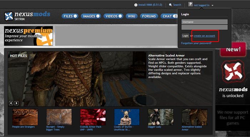Screen dimensions: 250x137
Task: Open the VIDEOS dropdown menu
Action: (x=113, y=16)
